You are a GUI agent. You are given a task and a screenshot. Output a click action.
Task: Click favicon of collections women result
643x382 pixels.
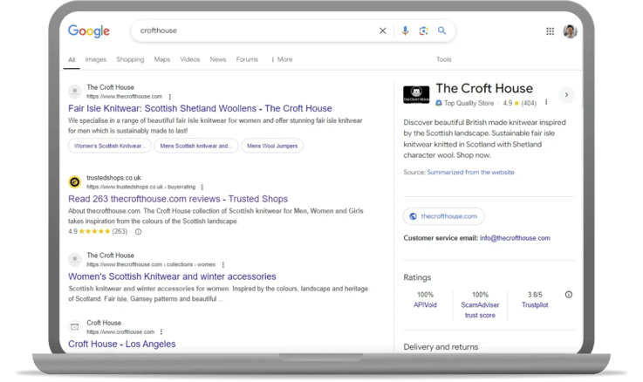(x=75, y=259)
